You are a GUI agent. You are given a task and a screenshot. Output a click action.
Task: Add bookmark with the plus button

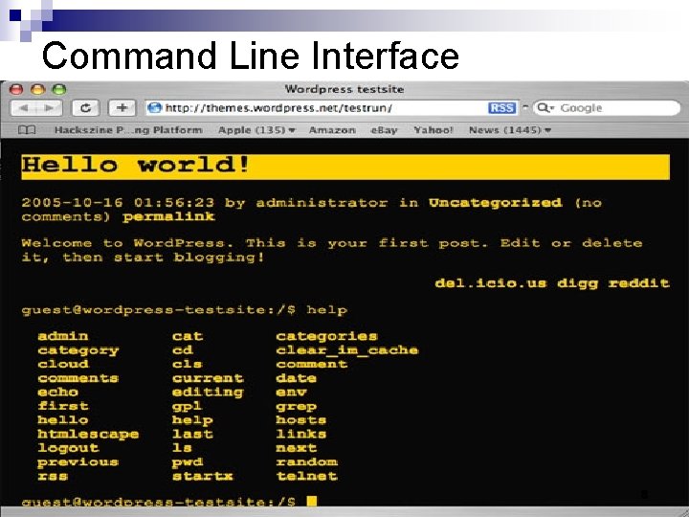click(122, 108)
